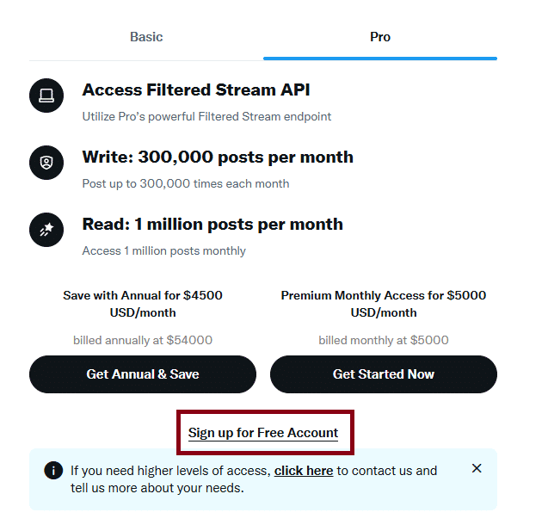Click the 'Access 1 million posts monthly' text
The width and height of the screenshot is (548, 531).
(164, 250)
